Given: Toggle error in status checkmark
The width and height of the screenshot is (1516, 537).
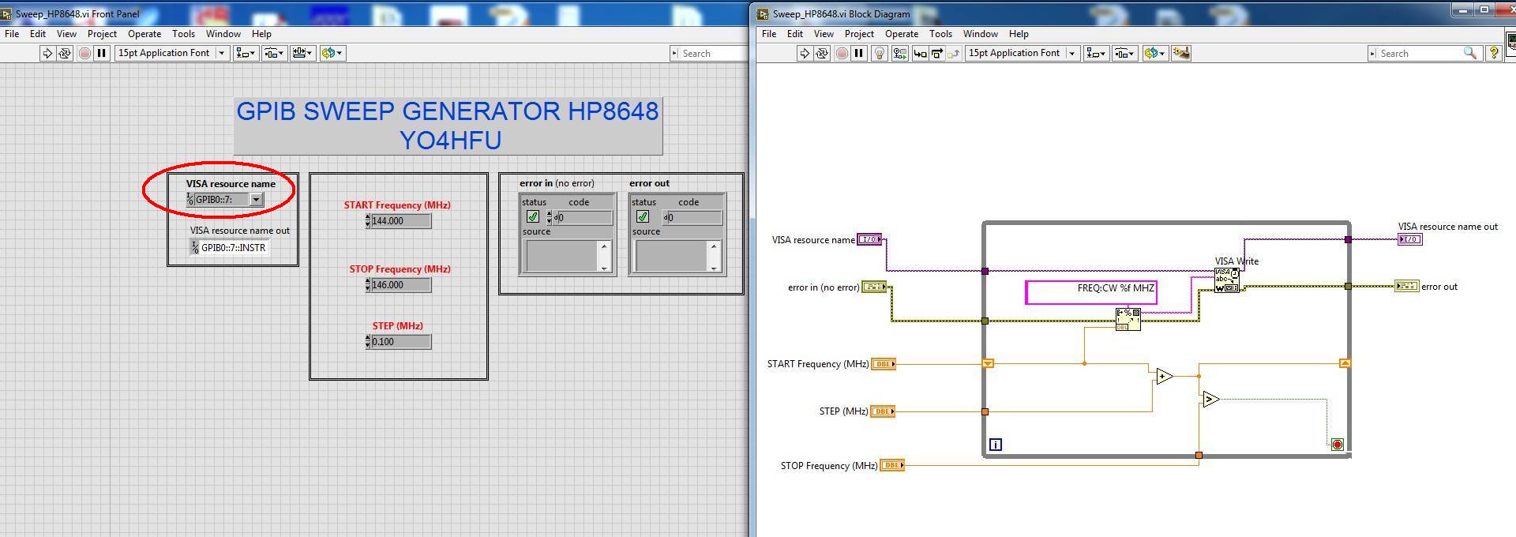Looking at the screenshot, I should point(533,216).
